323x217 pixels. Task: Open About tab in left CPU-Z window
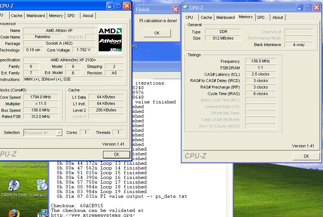[x=88, y=16]
